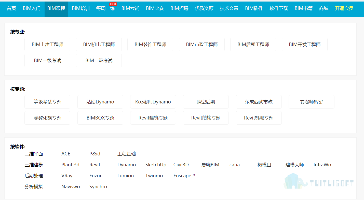Choose the BIM市政工程师 button
364x200 pixels.
[202, 45]
